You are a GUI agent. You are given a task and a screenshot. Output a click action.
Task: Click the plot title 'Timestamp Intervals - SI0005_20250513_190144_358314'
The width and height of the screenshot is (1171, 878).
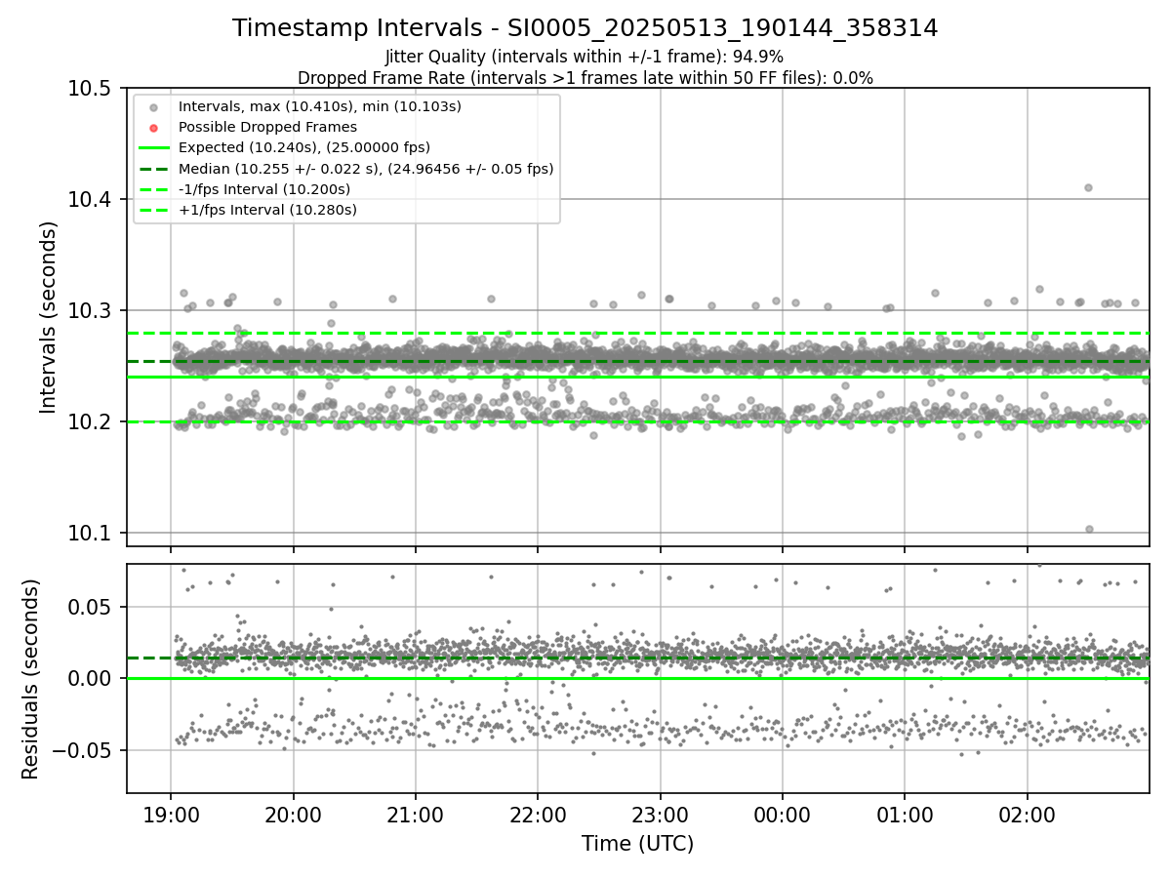[585, 28]
